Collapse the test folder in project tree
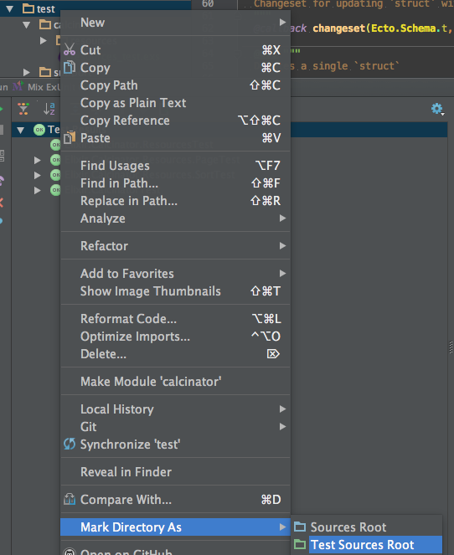 coord(9,9)
